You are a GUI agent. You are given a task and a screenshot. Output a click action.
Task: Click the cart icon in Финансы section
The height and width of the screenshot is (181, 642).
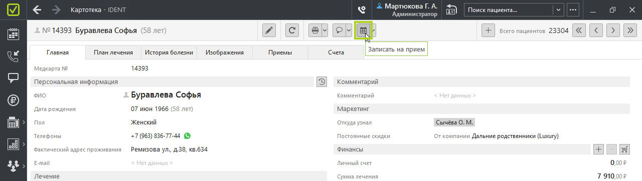tap(625, 149)
